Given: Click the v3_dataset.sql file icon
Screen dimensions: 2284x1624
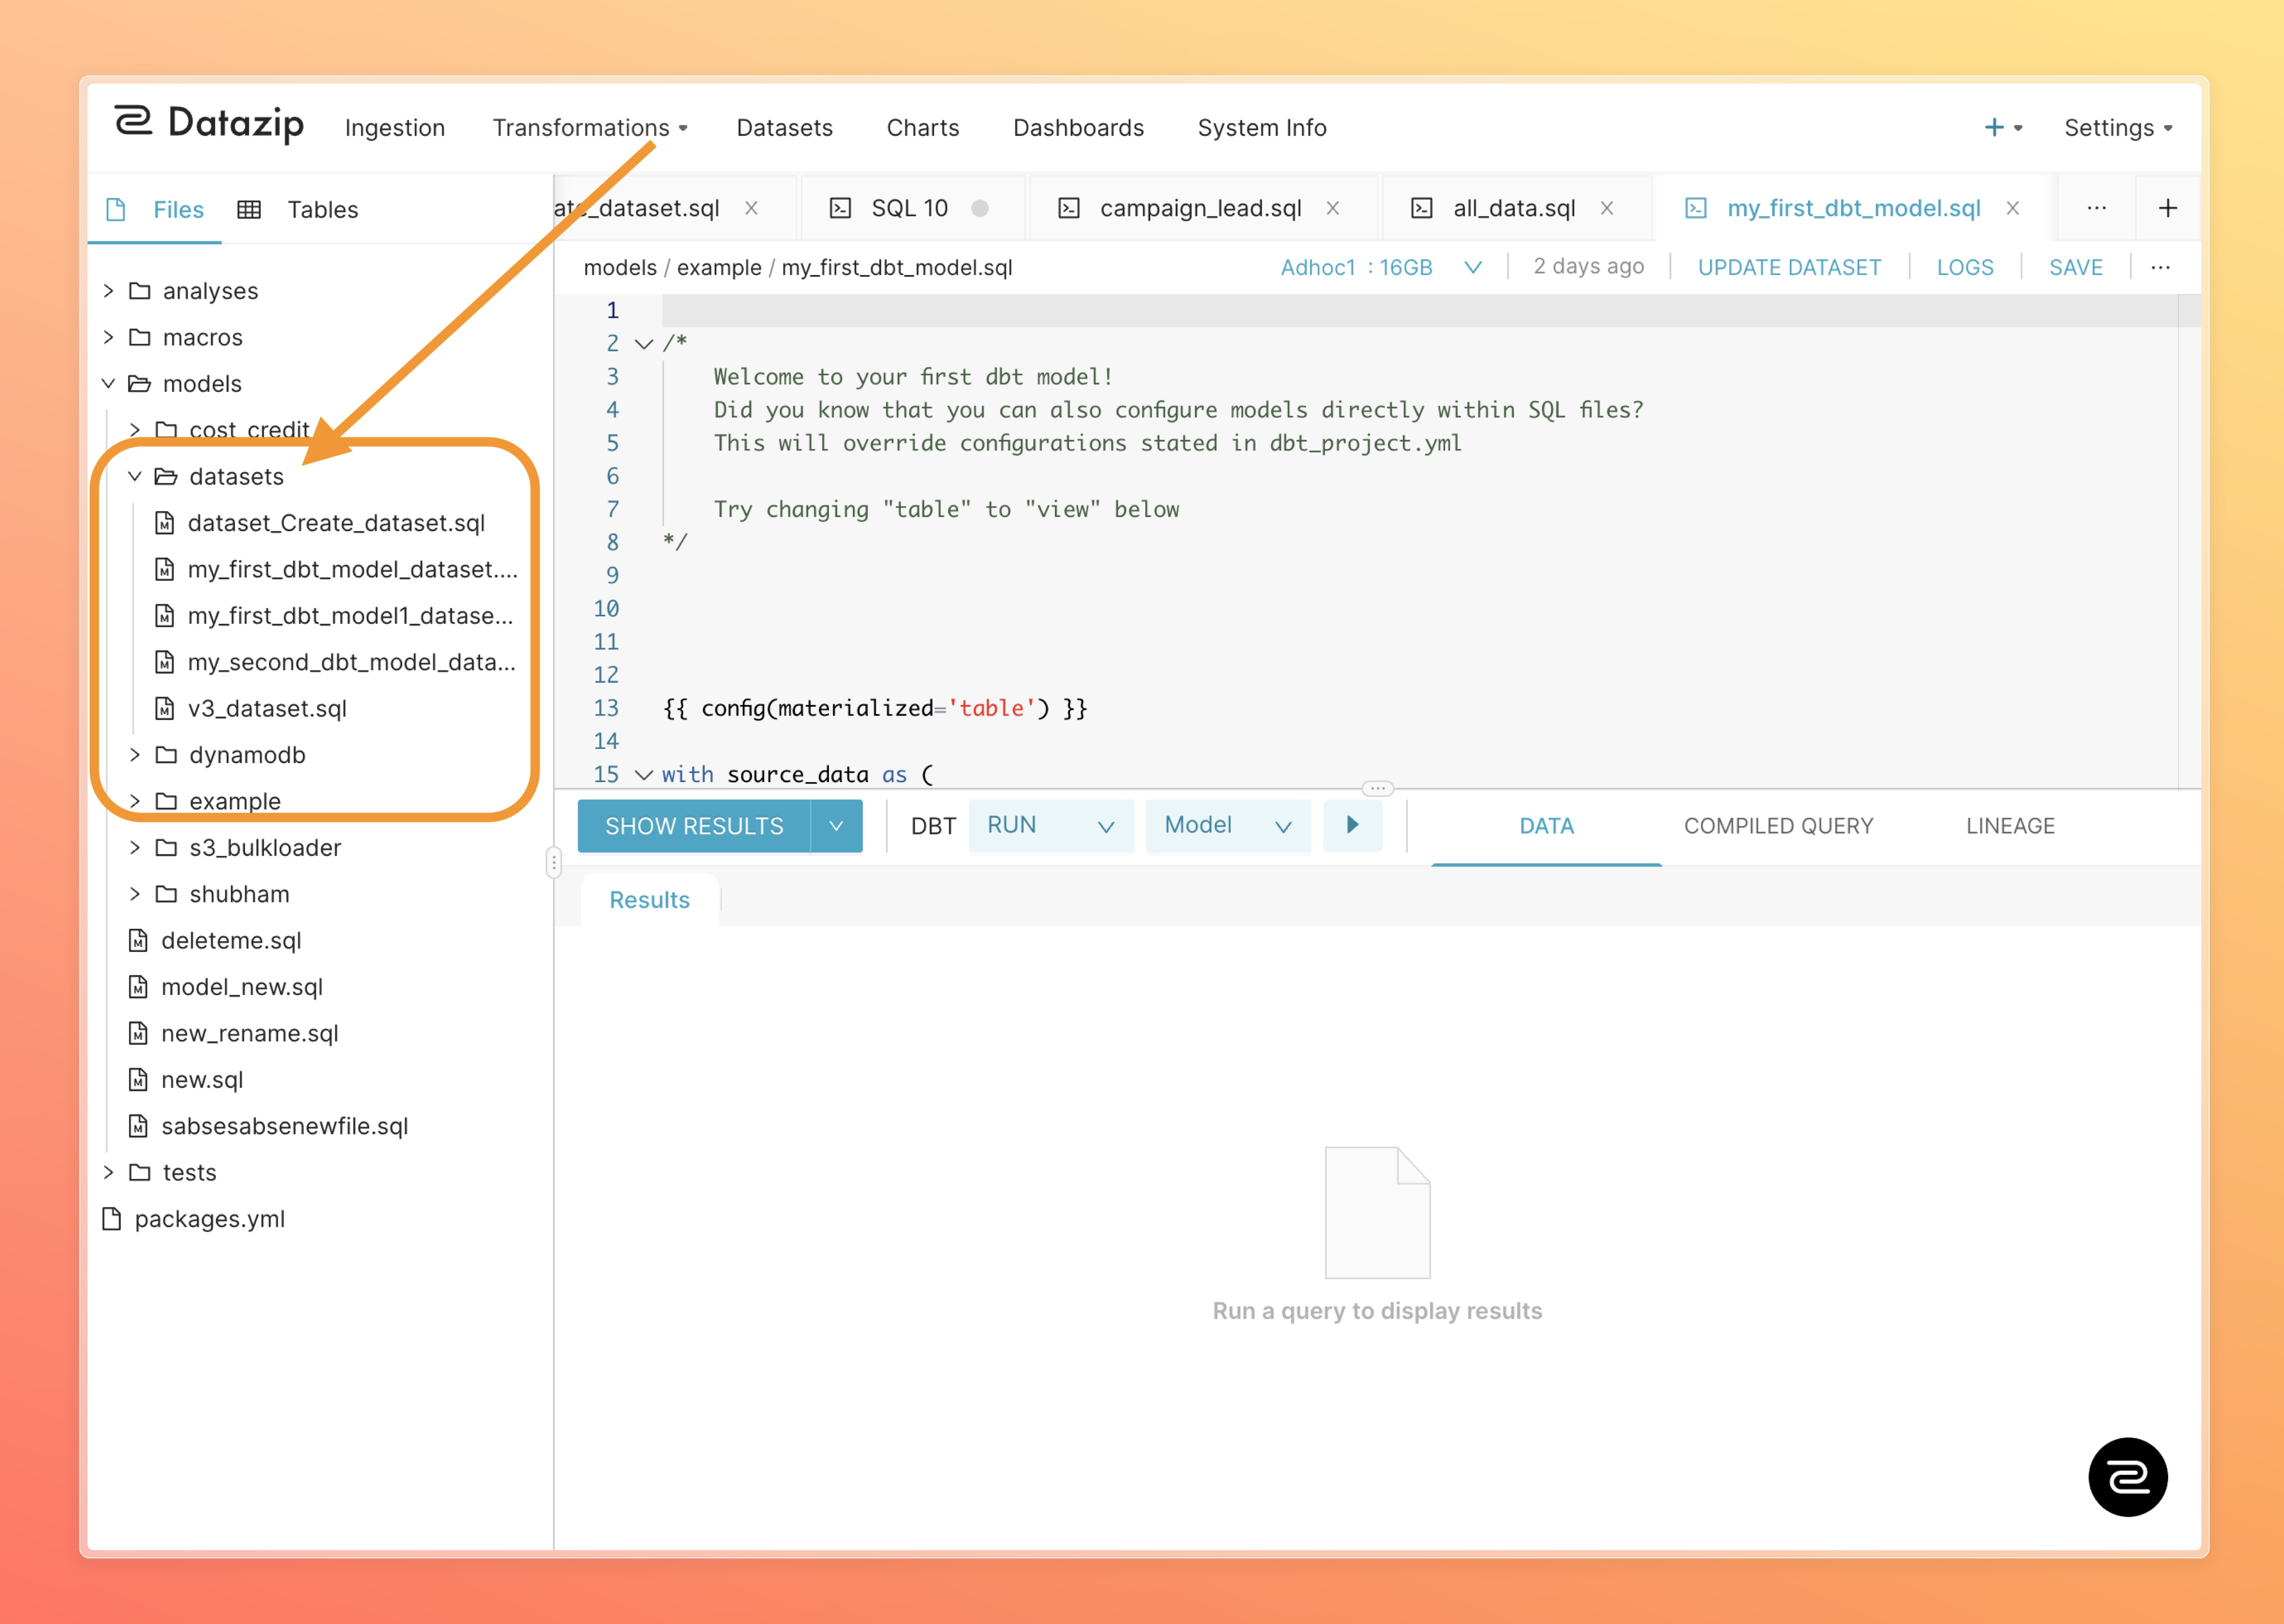Looking at the screenshot, I should 165,708.
